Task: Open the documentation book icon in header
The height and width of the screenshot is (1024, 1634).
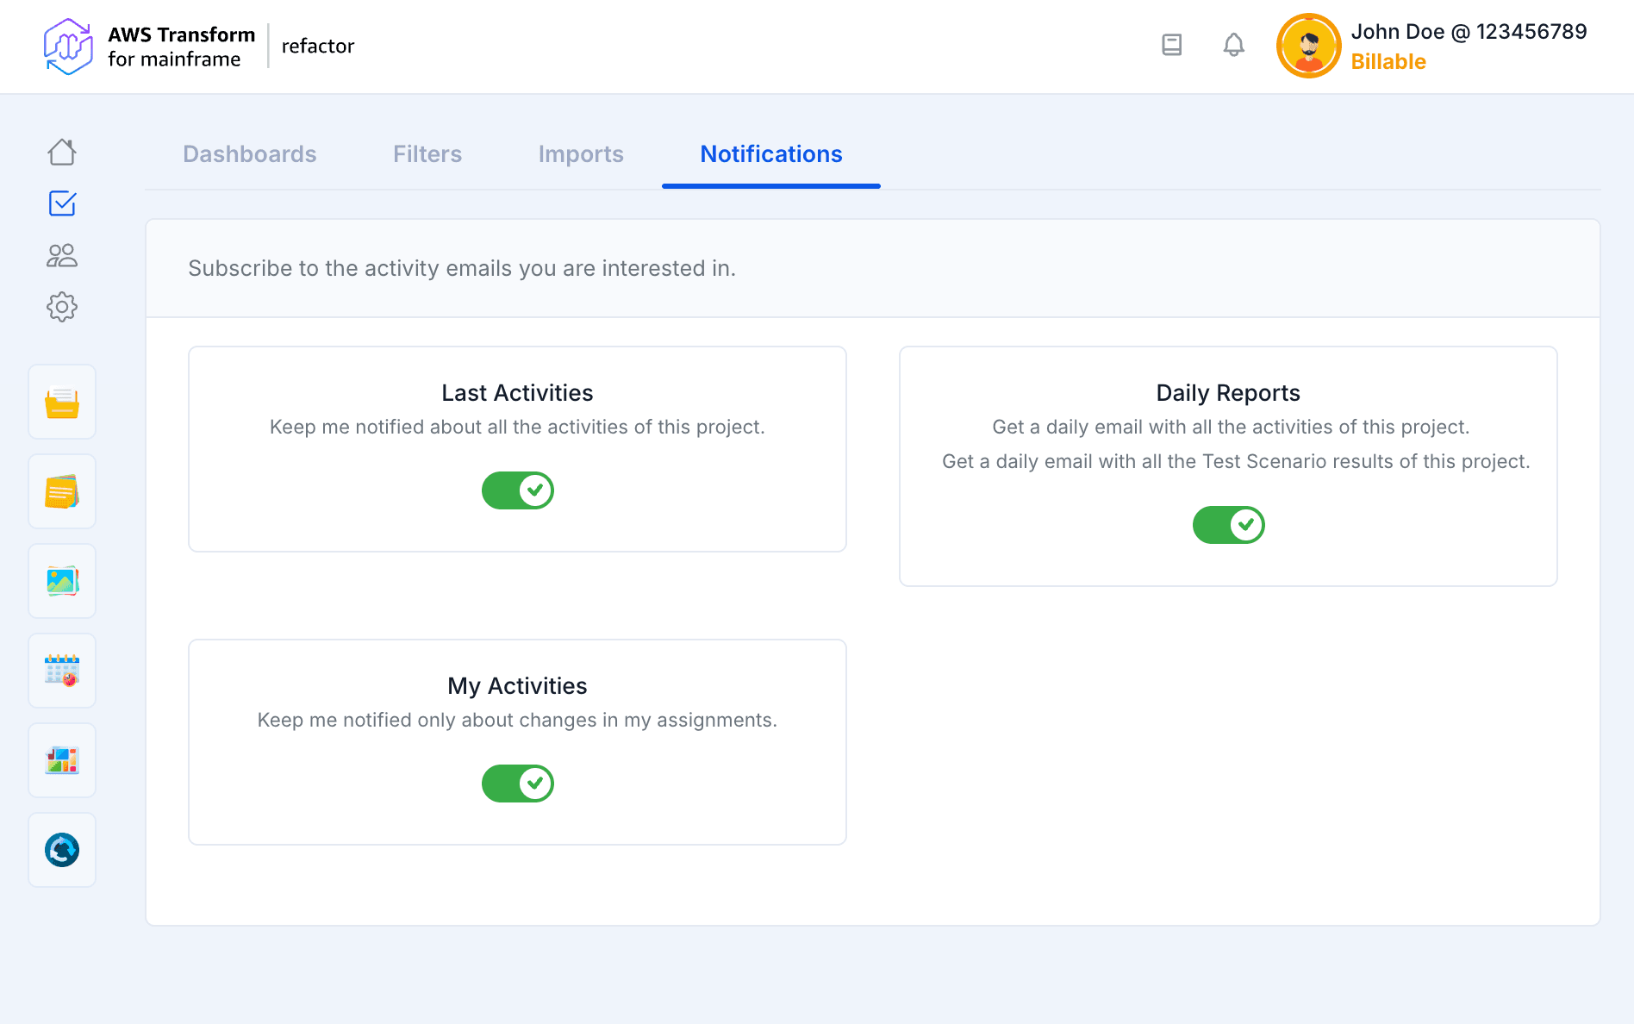Action: 1171,45
